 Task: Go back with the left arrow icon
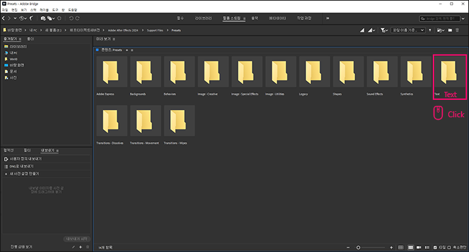3,18
